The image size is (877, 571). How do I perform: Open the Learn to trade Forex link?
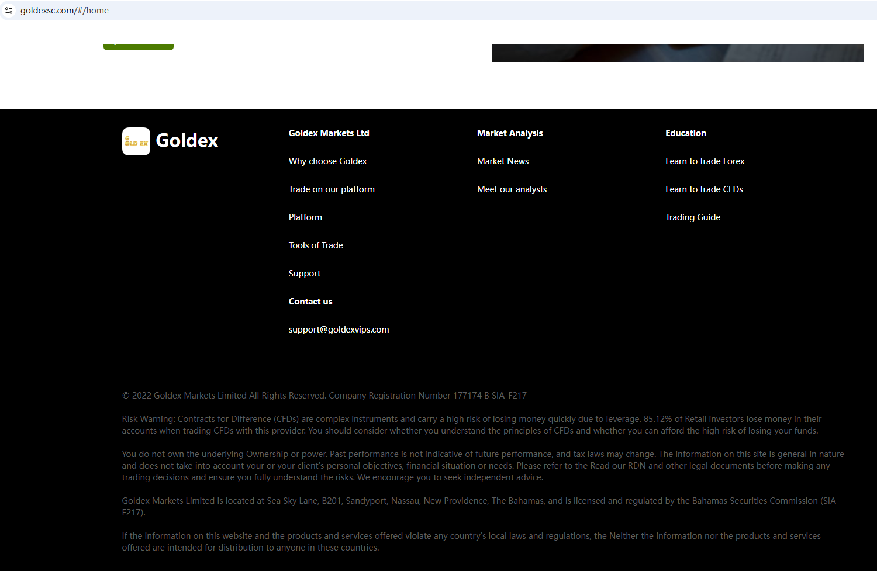point(705,161)
